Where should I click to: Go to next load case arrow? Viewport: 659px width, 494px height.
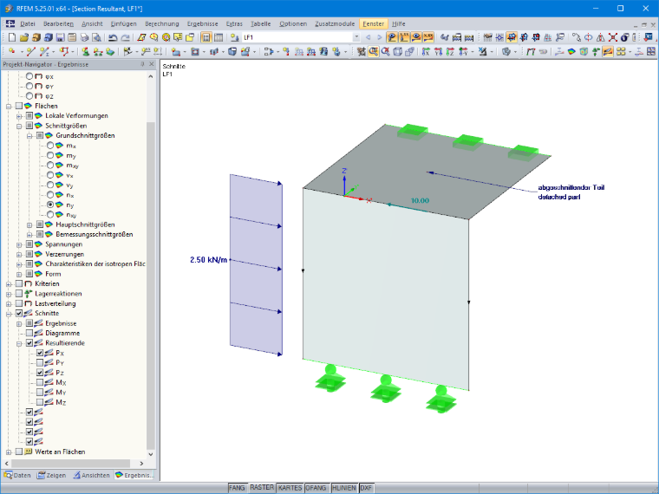(x=380, y=37)
